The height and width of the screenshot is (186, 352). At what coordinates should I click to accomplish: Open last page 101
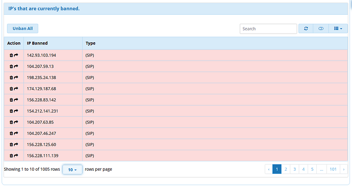point(333,169)
